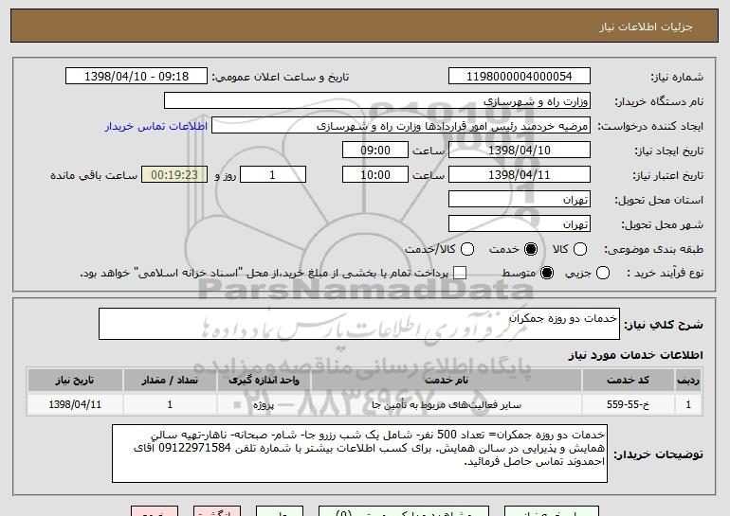The image size is (730, 516).
Task: Click table date cell 1398/04/11
Action: (75, 404)
